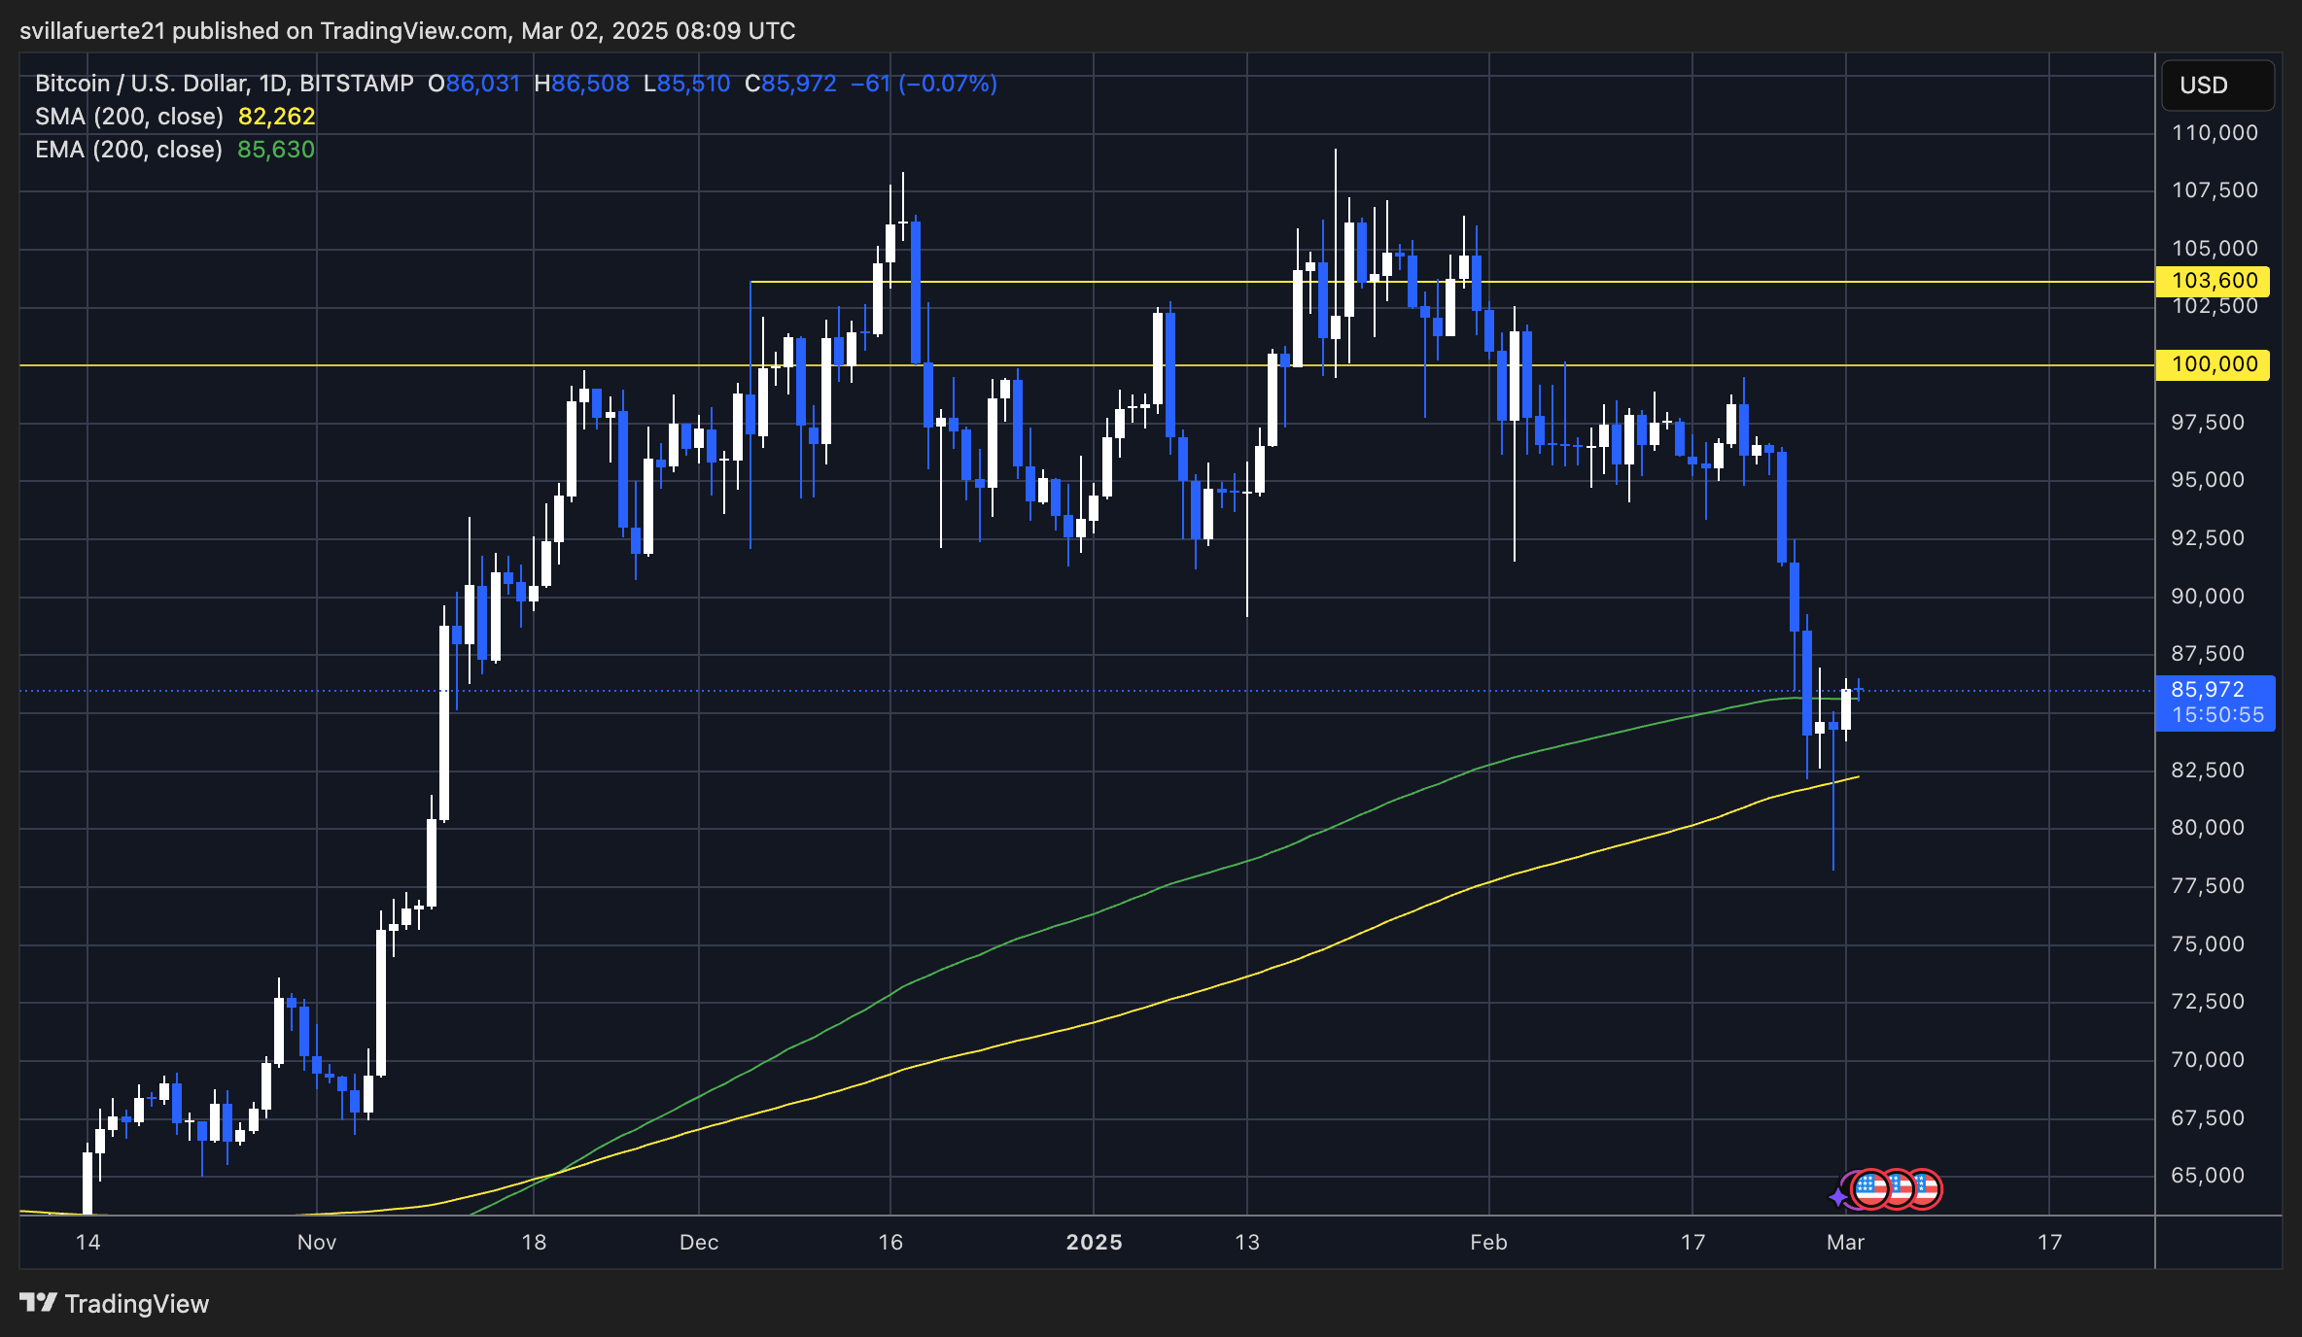The height and width of the screenshot is (1337, 2302).
Task: Open svillafuerte21's publisher profile
Action: 92,30
